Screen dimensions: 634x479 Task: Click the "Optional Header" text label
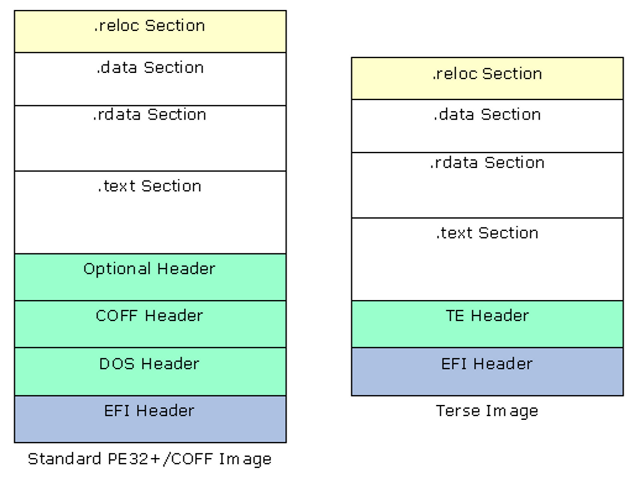[x=149, y=269]
